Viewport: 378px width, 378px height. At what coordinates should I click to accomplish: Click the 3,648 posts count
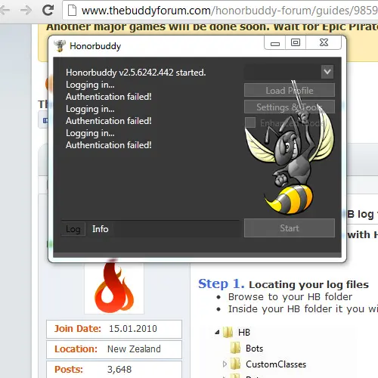coord(119,370)
